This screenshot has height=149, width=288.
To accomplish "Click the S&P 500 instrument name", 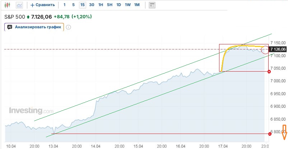I will 14,16.
